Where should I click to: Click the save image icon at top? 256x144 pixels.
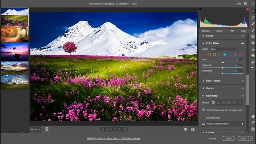pos(239,4)
